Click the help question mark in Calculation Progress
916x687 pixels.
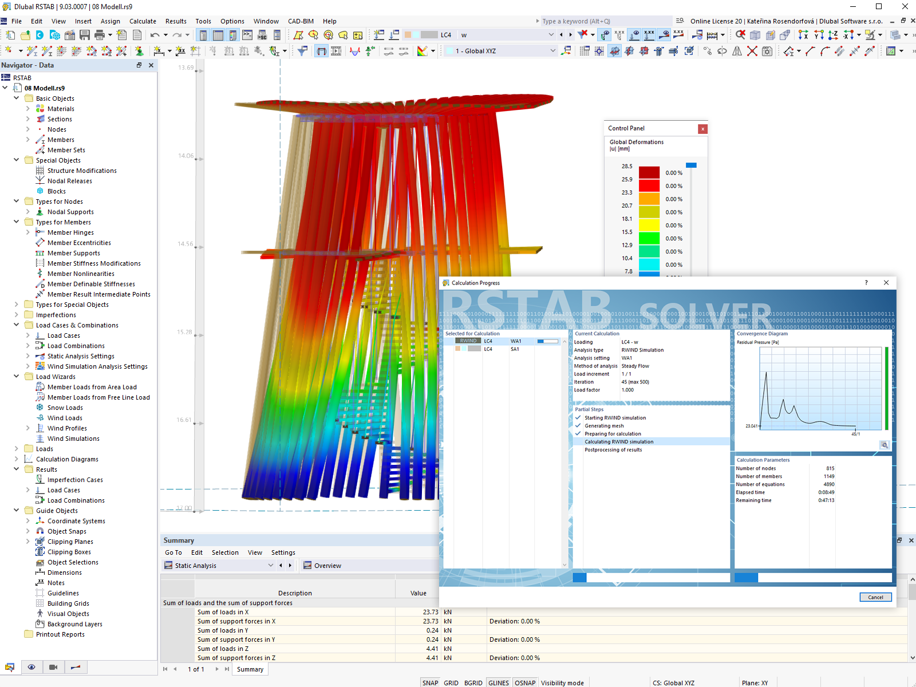866,283
